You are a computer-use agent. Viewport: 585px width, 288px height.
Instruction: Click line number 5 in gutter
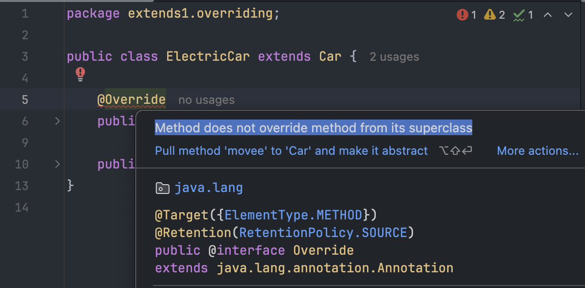tap(24, 99)
